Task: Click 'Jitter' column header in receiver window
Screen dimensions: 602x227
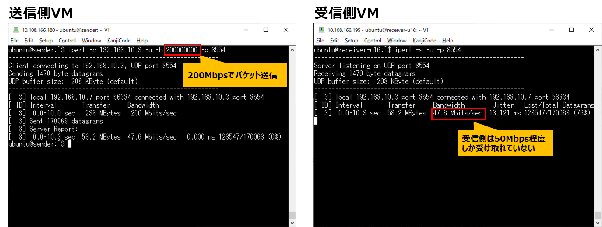Action: [x=503, y=105]
